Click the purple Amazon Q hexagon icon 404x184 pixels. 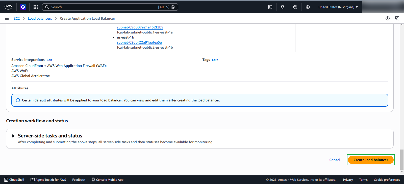tap(23, 7)
